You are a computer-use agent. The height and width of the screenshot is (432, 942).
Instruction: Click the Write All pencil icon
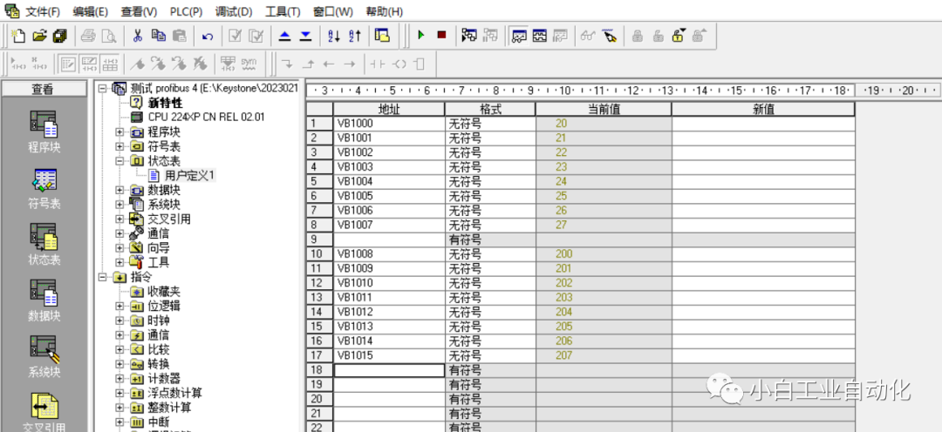[x=610, y=36]
